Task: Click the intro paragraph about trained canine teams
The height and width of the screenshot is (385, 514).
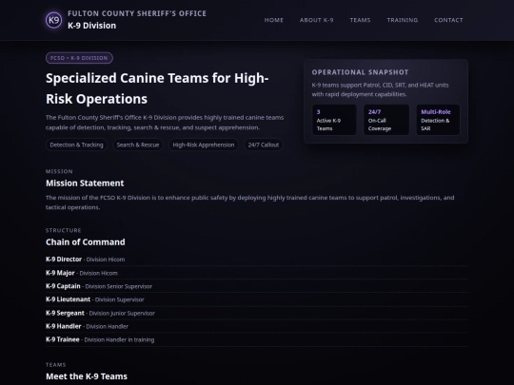Action: pos(165,123)
